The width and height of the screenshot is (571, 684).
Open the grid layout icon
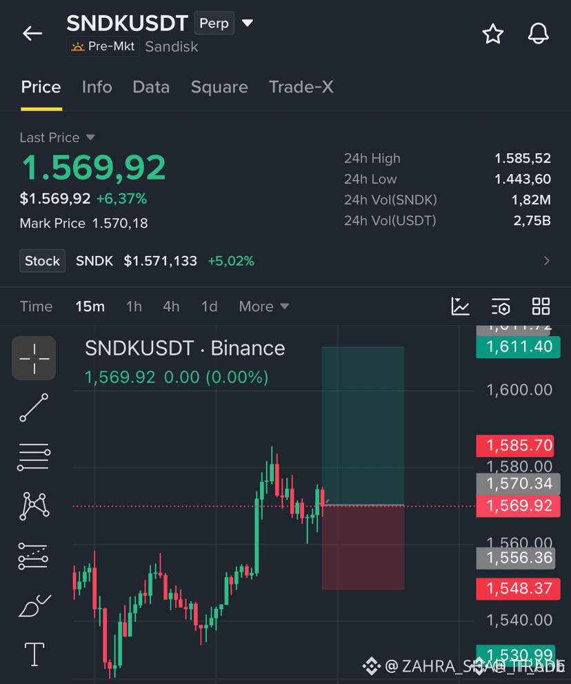pos(541,306)
